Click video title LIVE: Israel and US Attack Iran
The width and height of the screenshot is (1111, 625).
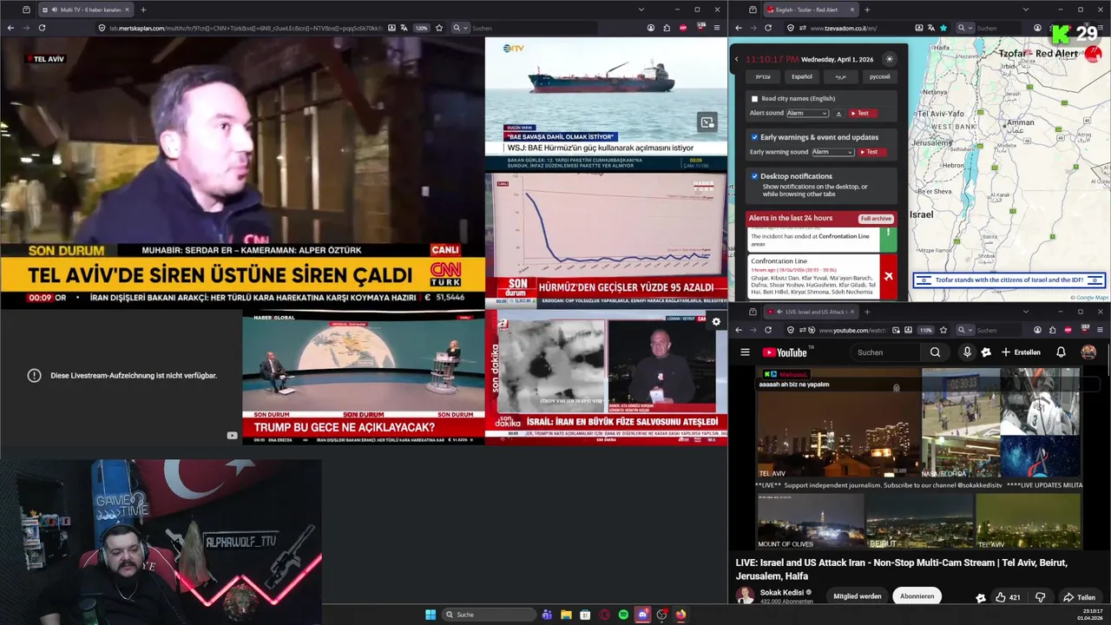point(901,569)
